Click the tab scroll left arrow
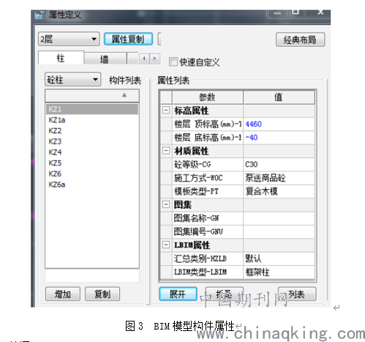This screenshot has height=342, width=365. click(144, 59)
